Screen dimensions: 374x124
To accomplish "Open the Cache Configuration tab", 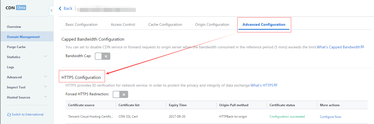I will pyautogui.click(x=165, y=24).
